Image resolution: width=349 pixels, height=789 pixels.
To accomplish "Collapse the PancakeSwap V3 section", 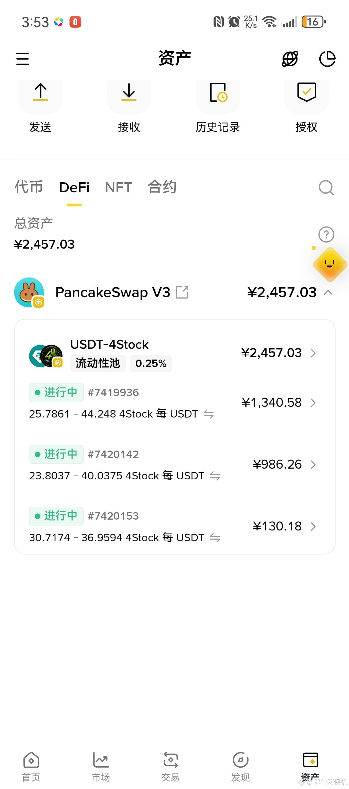I will point(328,292).
